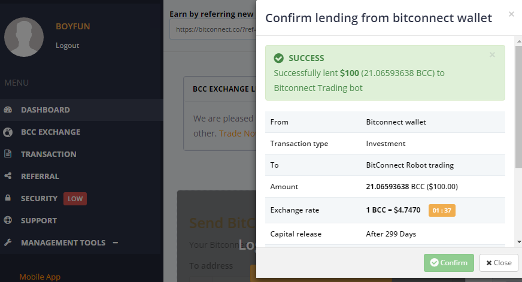
Task: Click the Logout link
Action: (67, 46)
